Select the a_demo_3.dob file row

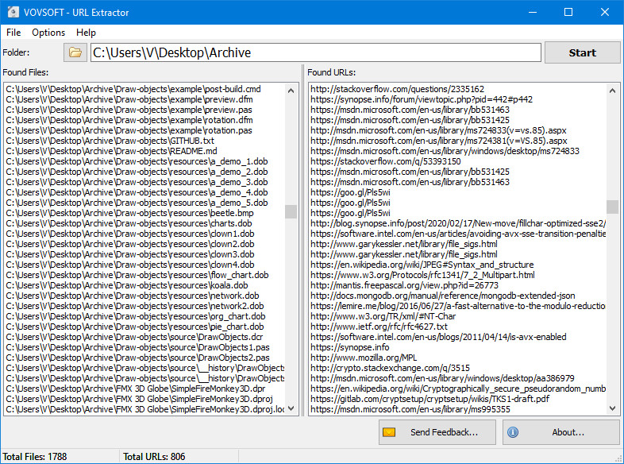(x=144, y=182)
